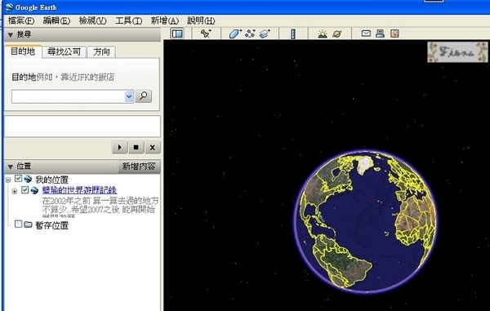Collapse the 位置 panel triangle

tap(11, 167)
